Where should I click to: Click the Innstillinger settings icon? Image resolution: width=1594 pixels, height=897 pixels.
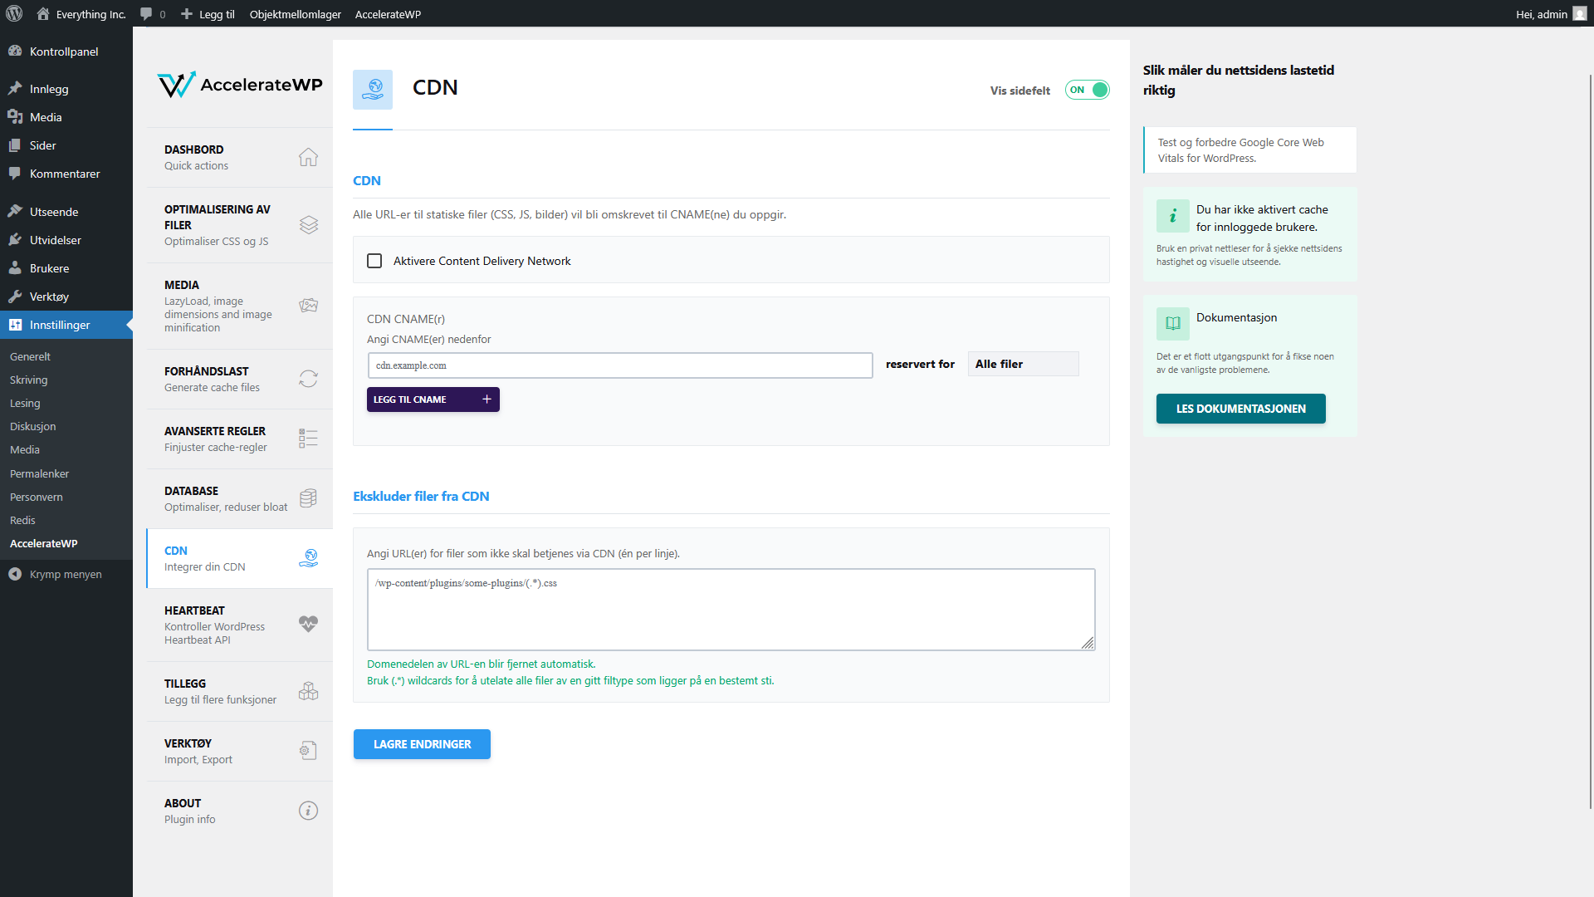(x=15, y=324)
